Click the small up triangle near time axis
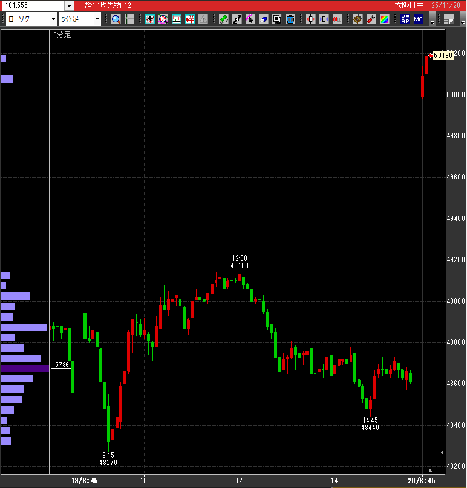 click(430, 470)
